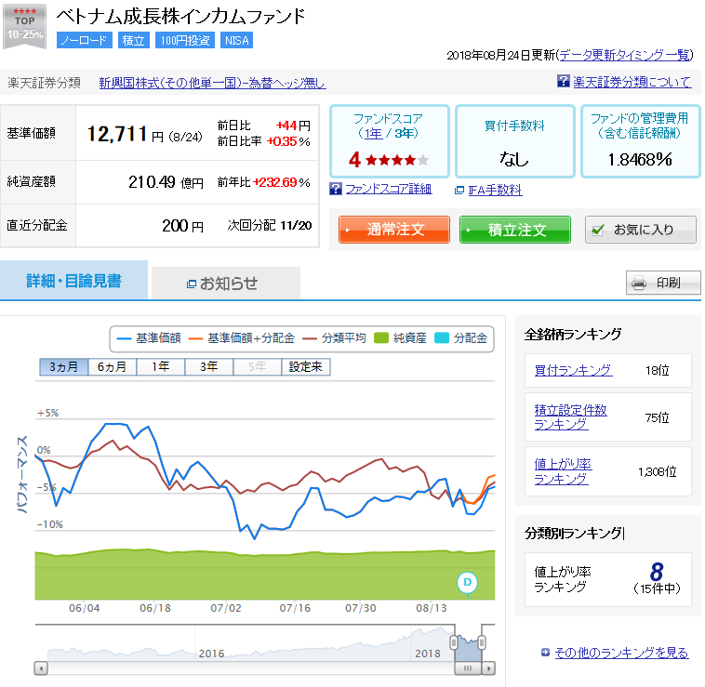The width and height of the screenshot is (705, 687).
Task: Open 積立設定件数ランキング link
Action: coord(570,417)
